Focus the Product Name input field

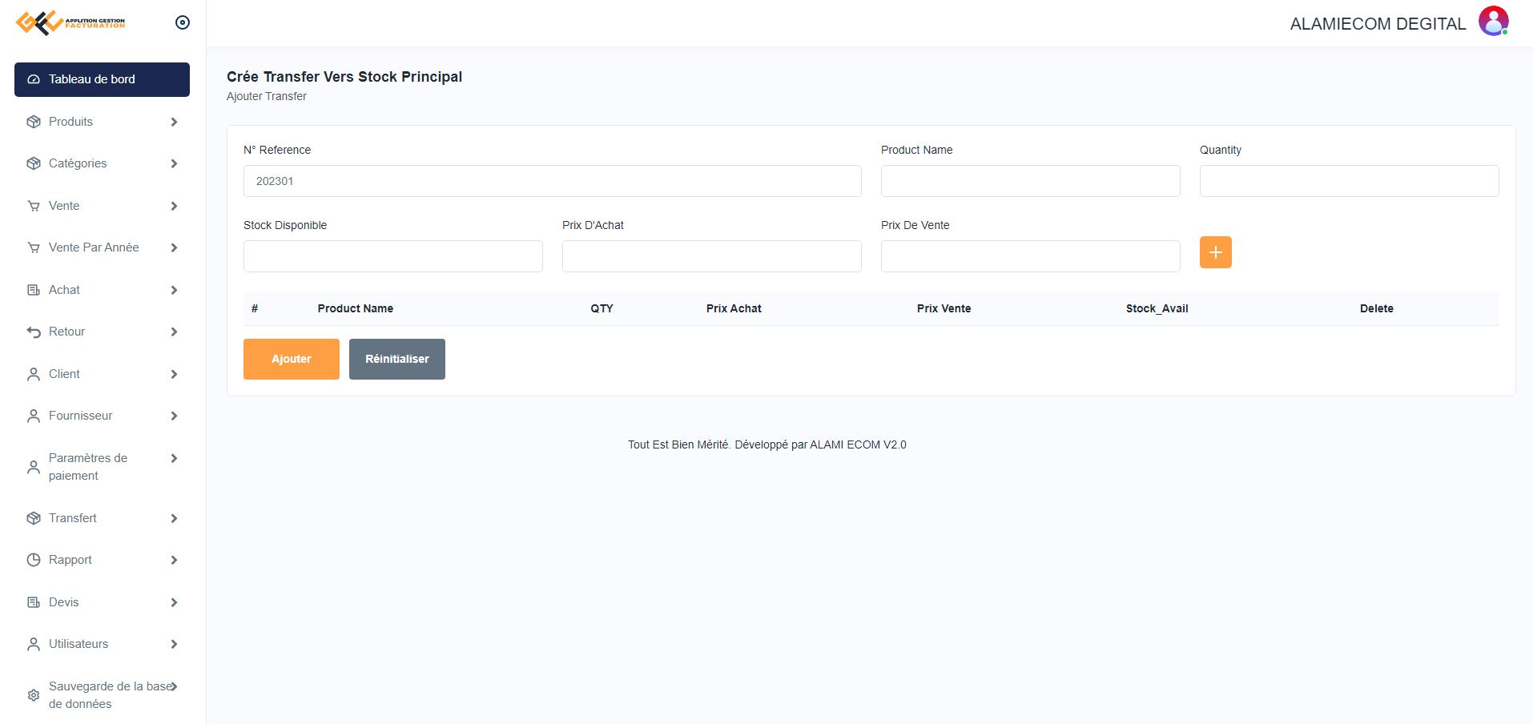[x=1030, y=181]
